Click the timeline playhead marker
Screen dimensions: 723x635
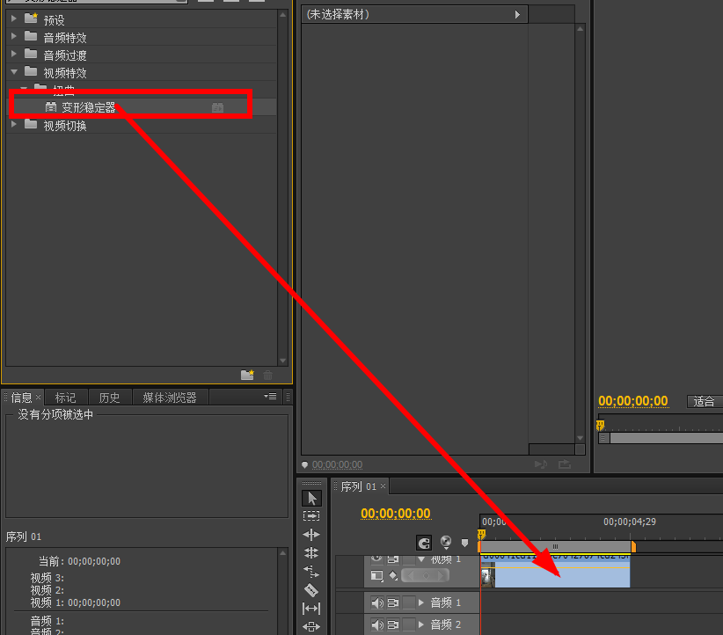[x=481, y=534]
